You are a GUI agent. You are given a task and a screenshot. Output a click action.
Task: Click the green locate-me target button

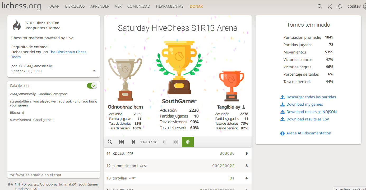(188, 142)
